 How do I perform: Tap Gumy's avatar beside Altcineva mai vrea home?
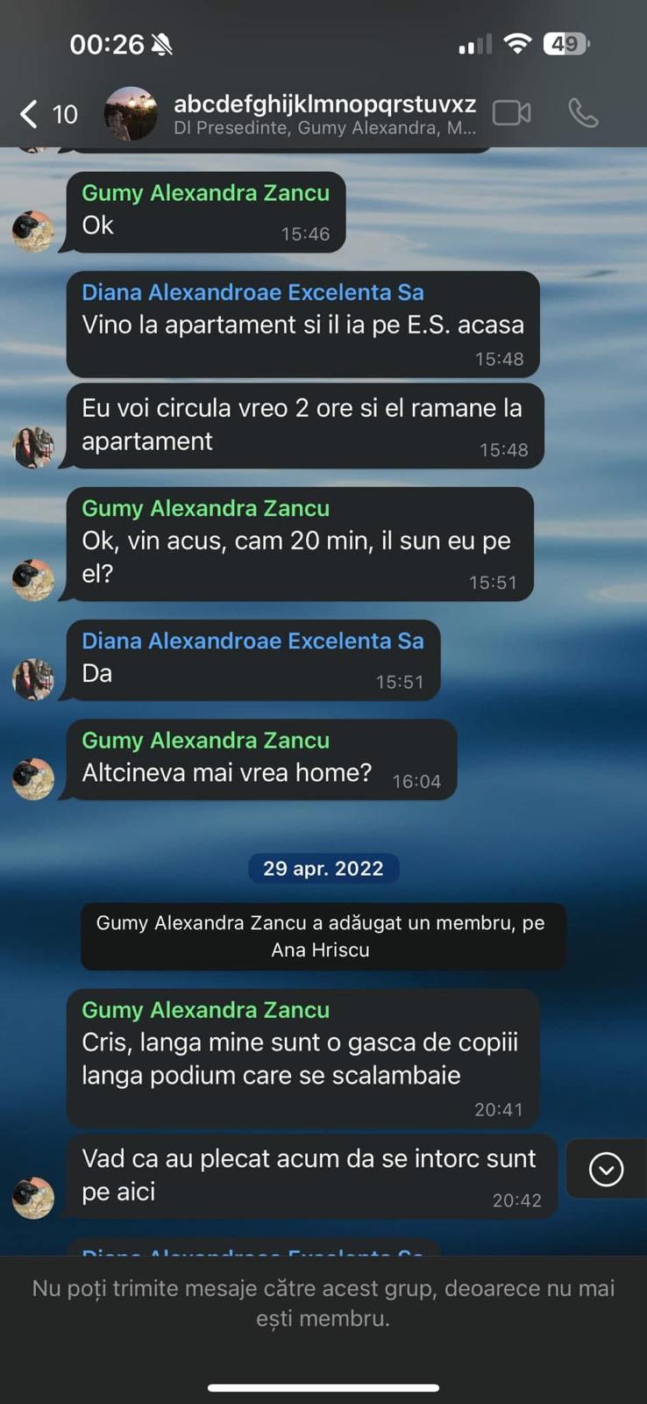33,778
